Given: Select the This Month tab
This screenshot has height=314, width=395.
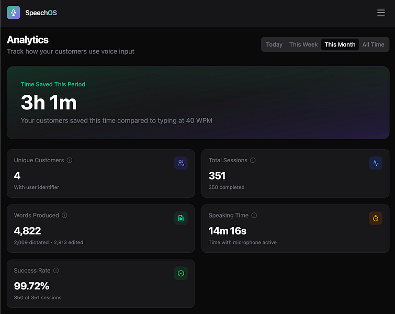Looking at the screenshot, I should [340, 44].
